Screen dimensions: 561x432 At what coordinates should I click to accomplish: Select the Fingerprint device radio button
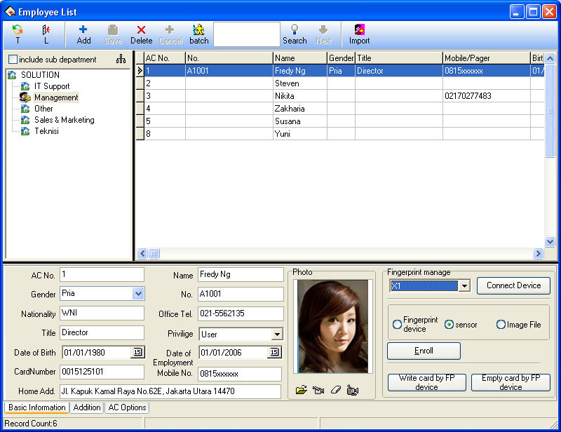(397, 325)
